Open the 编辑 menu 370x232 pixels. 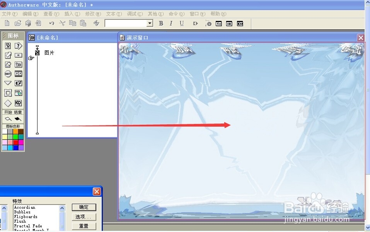pyautogui.click(x=30, y=14)
